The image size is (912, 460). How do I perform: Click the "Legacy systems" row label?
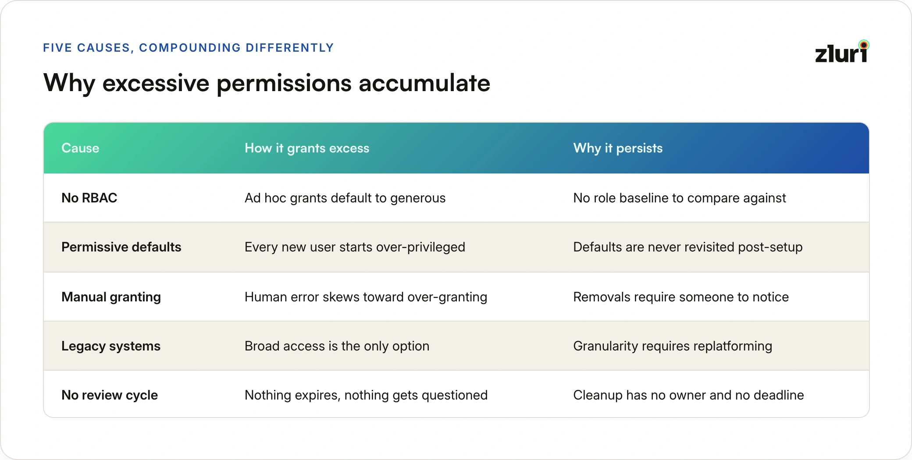point(111,346)
